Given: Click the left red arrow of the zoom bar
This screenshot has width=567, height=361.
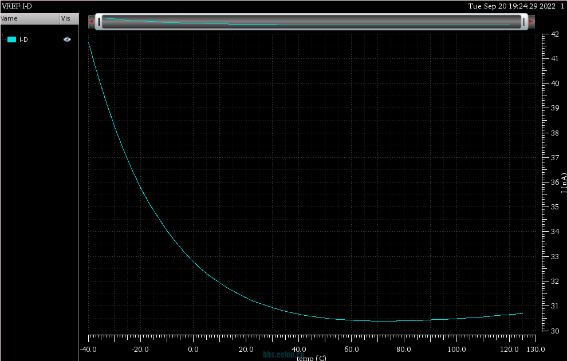Looking at the screenshot, I should pyautogui.click(x=91, y=22).
